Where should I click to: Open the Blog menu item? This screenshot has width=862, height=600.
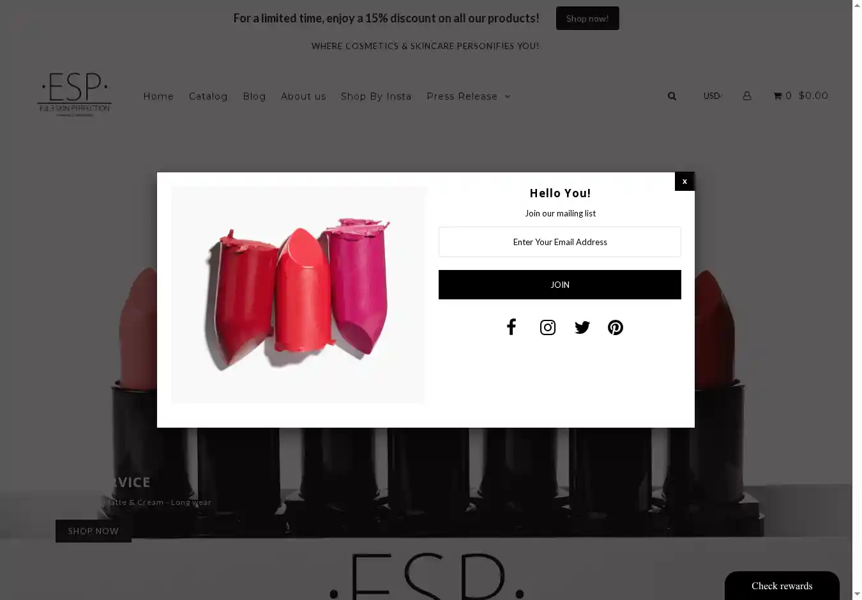pyautogui.click(x=254, y=96)
